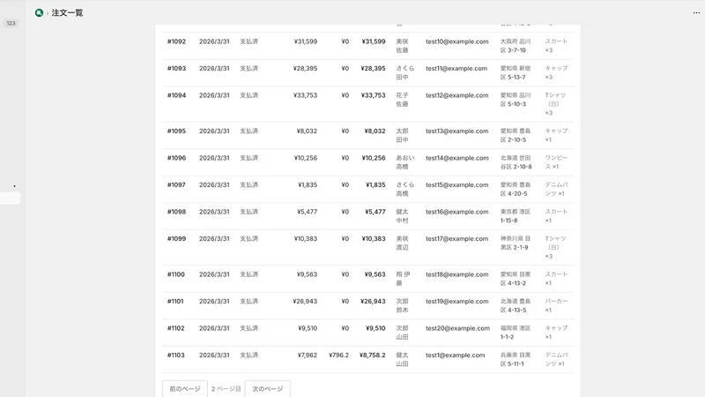Image resolution: width=705 pixels, height=397 pixels.
Task: Select email test11@example.com
Action: 456,69
